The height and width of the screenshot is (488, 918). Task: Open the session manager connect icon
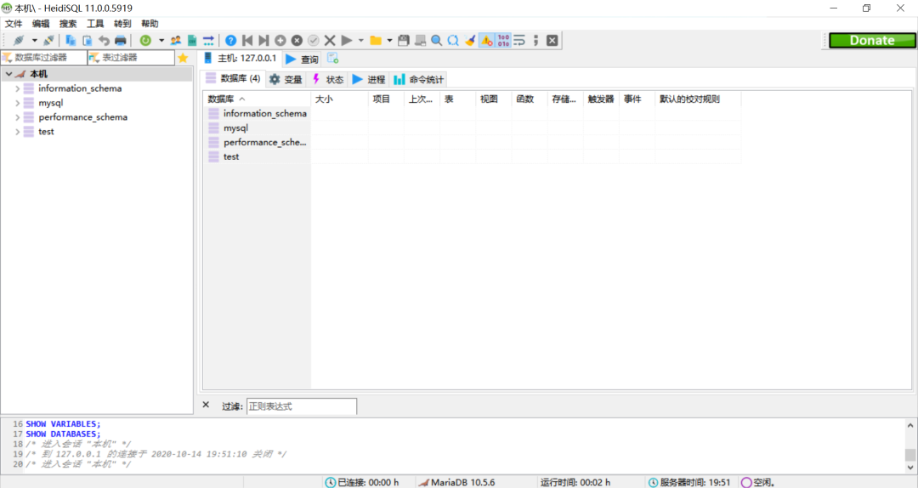(19, 41)
